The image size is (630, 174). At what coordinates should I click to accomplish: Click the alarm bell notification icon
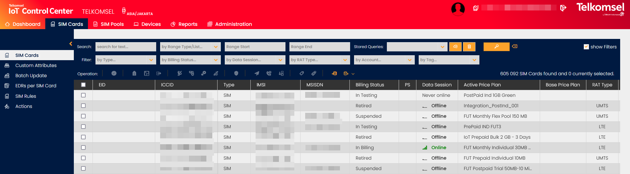(475, 8)
